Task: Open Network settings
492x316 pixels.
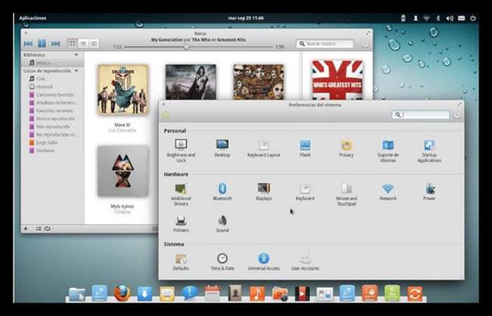Action: 388,191
